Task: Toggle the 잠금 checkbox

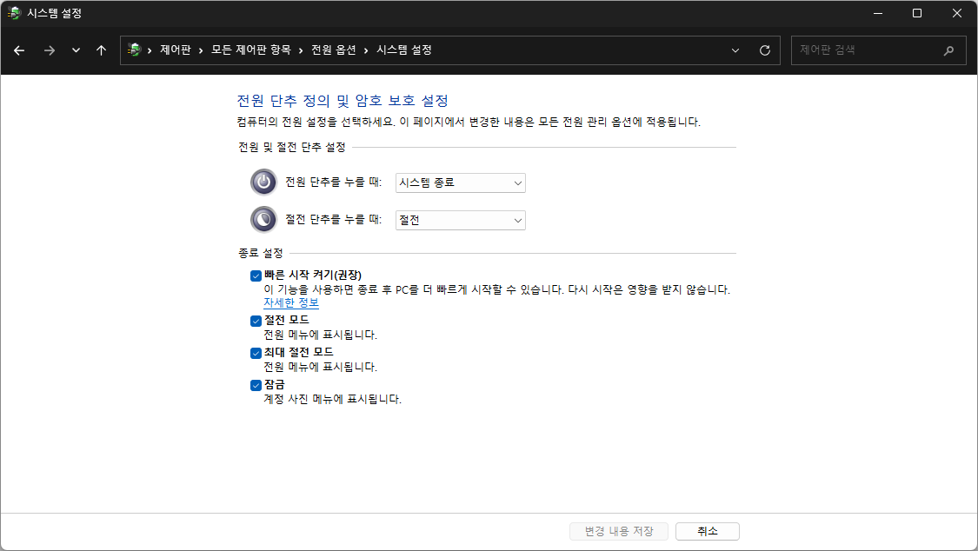Action: tap(256, 385)
